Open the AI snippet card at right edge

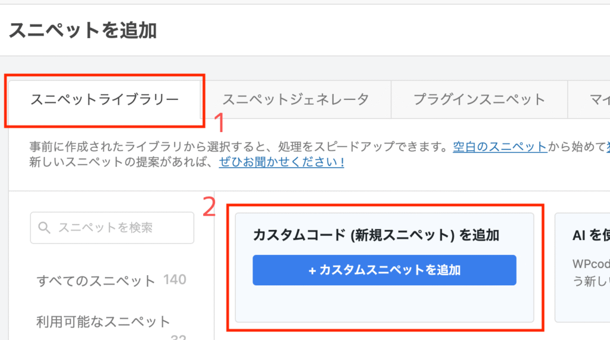[x=583, y=267]
